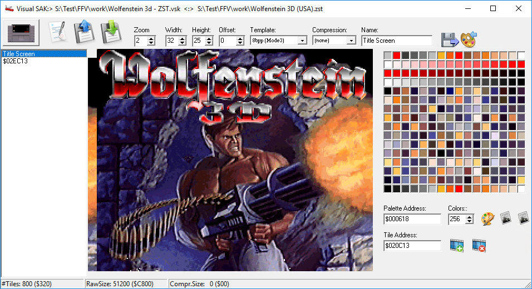Decrease Colors count with down arrow
This screenshot has width=532, height=289.
click(x=470, y=222)
